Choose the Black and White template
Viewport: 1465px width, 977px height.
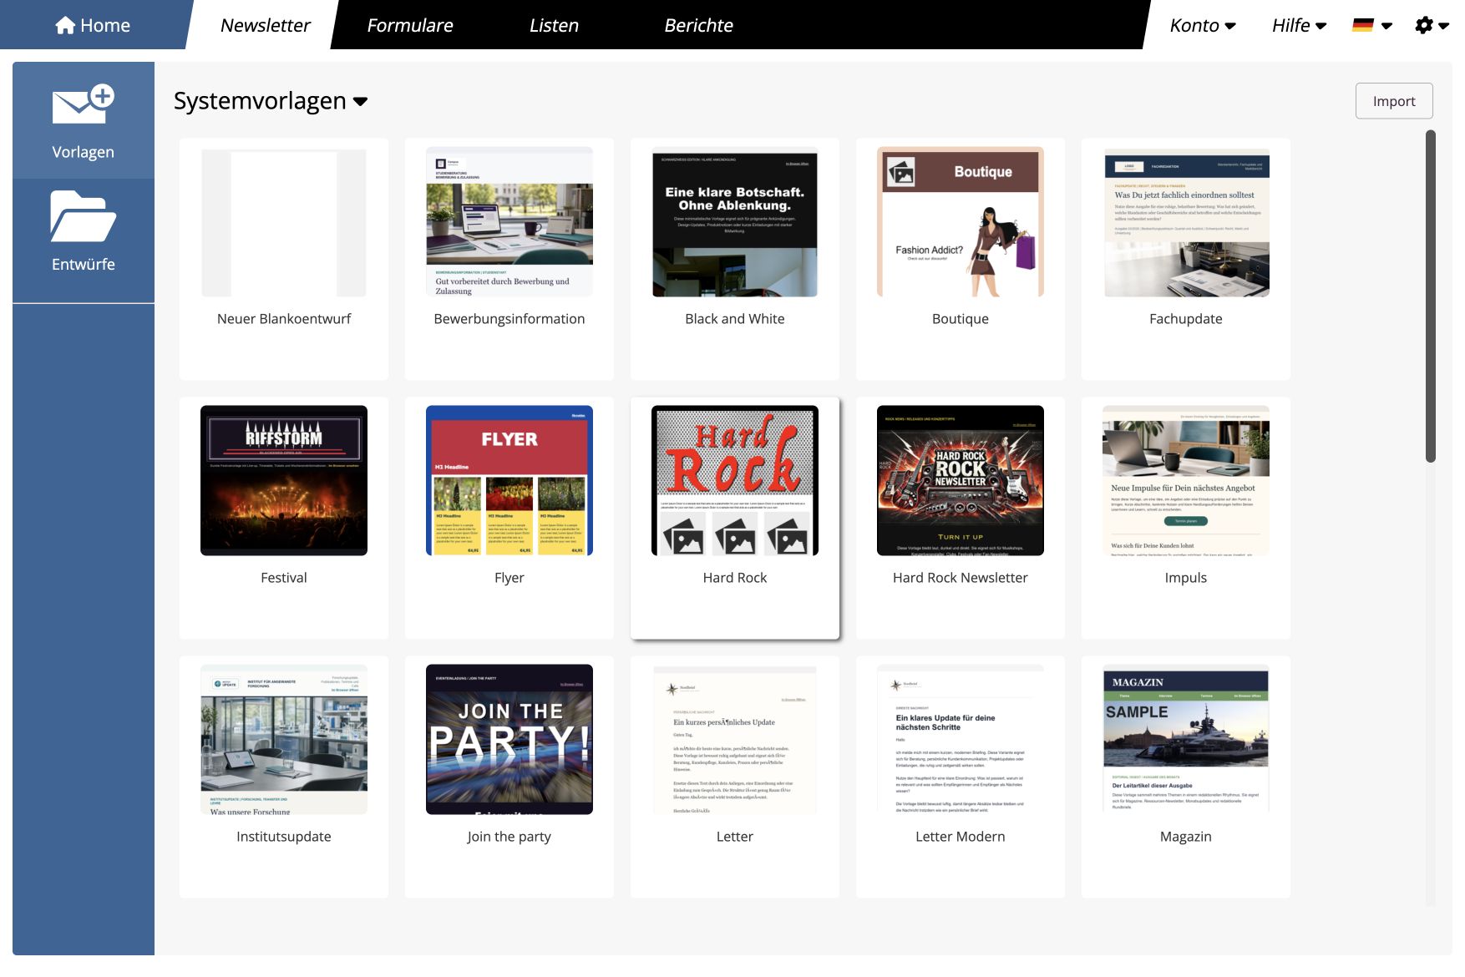click(x=735, y=259)
